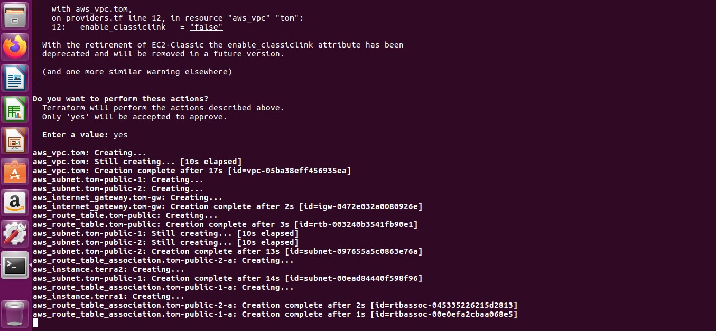Image resolution: width=716 pixels, height=331 pixels.
Task: Start LibreOffice Impress
Action: (14, 140)
